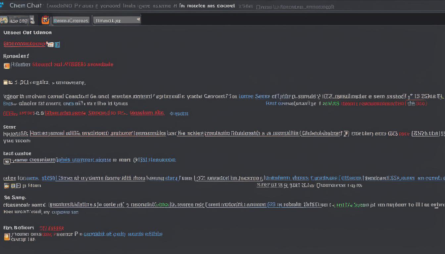Toggle the small boxed icon under 'tass custoe'
This screenshot has width=445, height=254.
click(6, 161)
